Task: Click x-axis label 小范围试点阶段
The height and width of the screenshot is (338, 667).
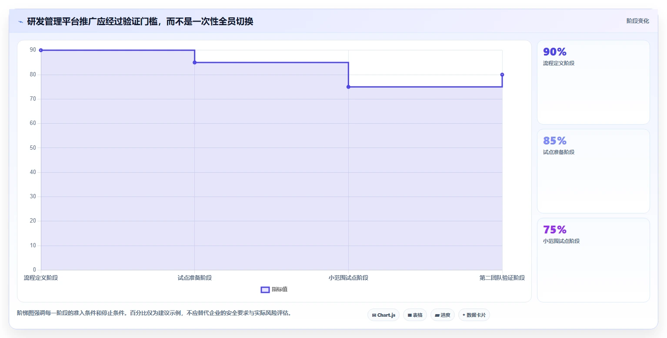Action: (x=348, y=278)
